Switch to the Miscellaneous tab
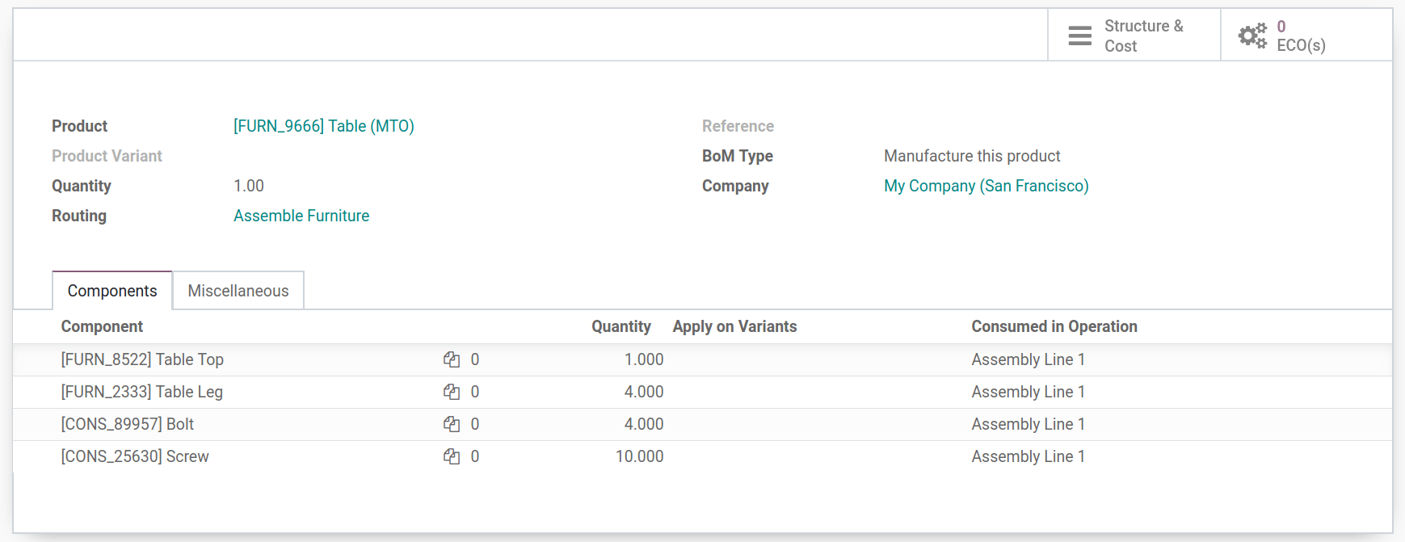Image resolution: width=1405 pixels, height=542 pixels. click(x=238, y=291)
